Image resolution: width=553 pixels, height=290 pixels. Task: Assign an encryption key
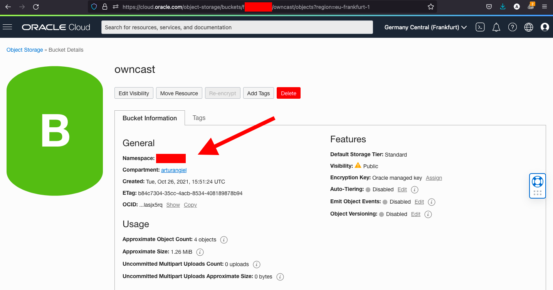[434, 178]
